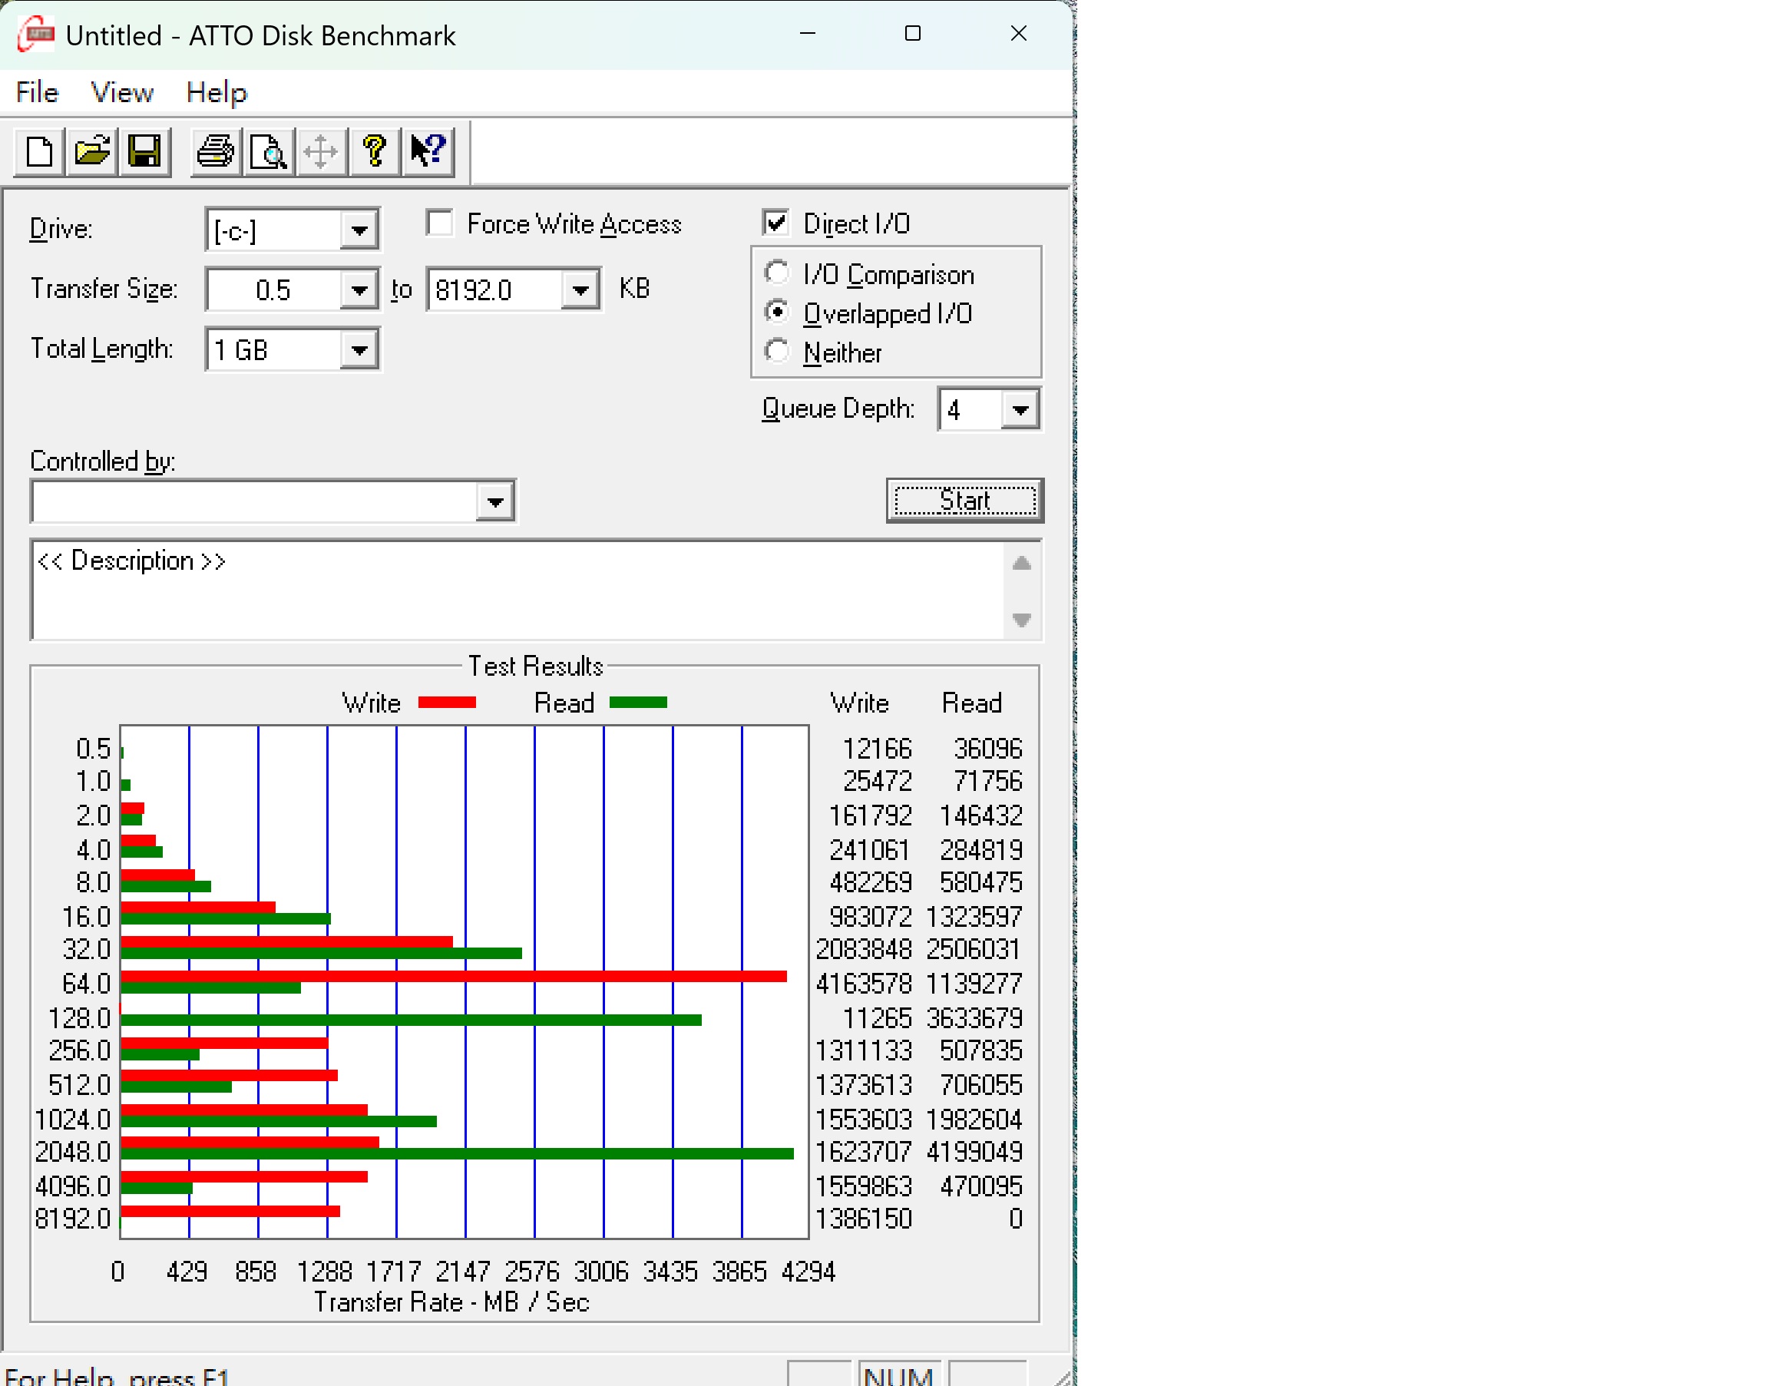The image size is (1769, 1386).
Task: Click the read value 470095
Action: click(981, 1187)
